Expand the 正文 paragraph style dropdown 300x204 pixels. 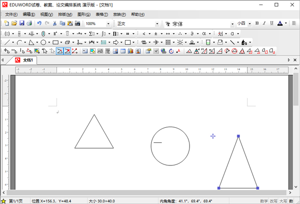pyautogui.click(x=156, y=24)
